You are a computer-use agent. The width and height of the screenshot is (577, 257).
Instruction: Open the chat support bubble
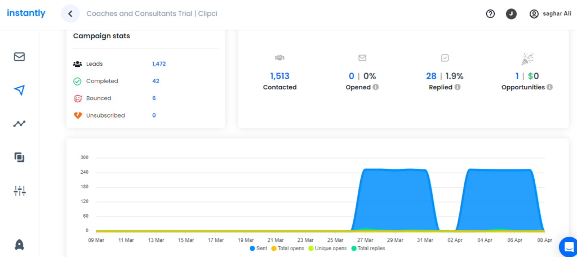tap(569, 246)
